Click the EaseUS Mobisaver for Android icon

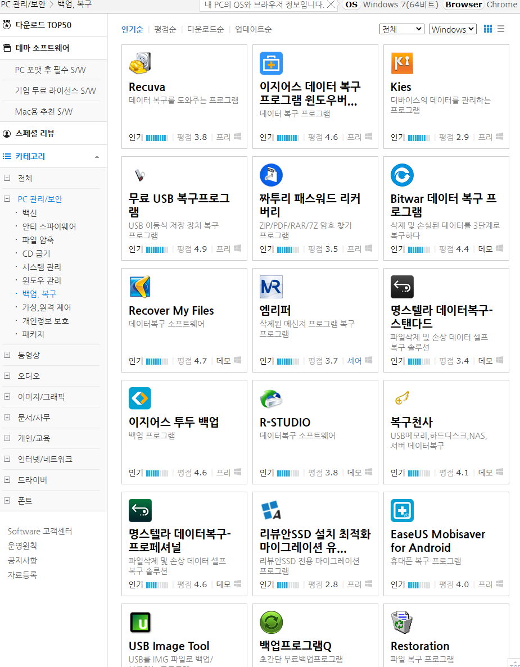click(402, 510)
